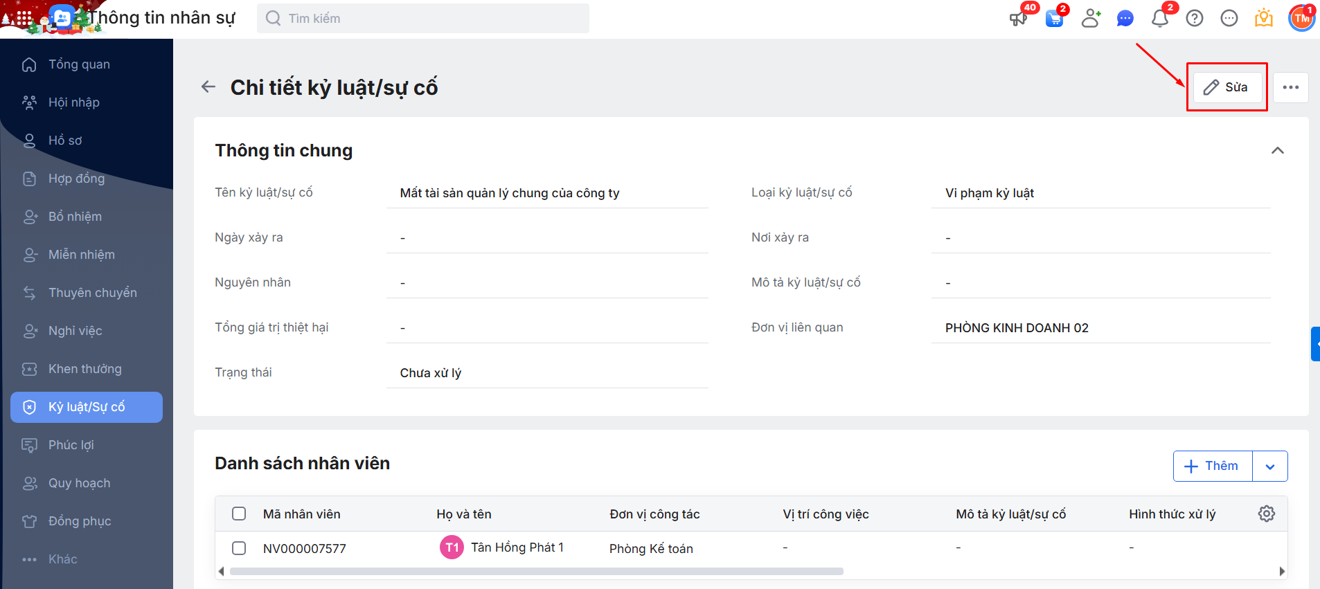Open the chat messages icon

pyautogui.click(x=1125, y=19)
